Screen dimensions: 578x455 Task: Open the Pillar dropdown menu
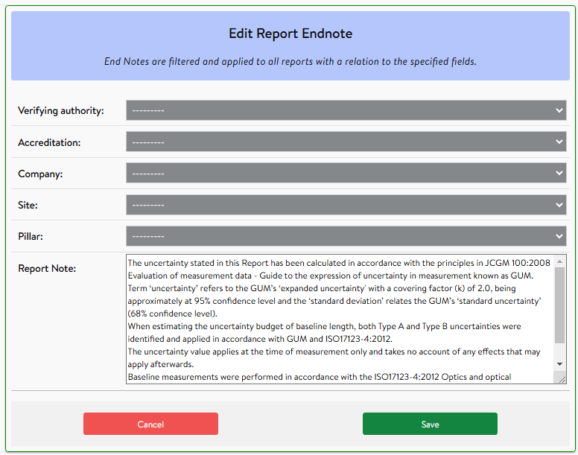pyautogui.click(x=346, y=236)
